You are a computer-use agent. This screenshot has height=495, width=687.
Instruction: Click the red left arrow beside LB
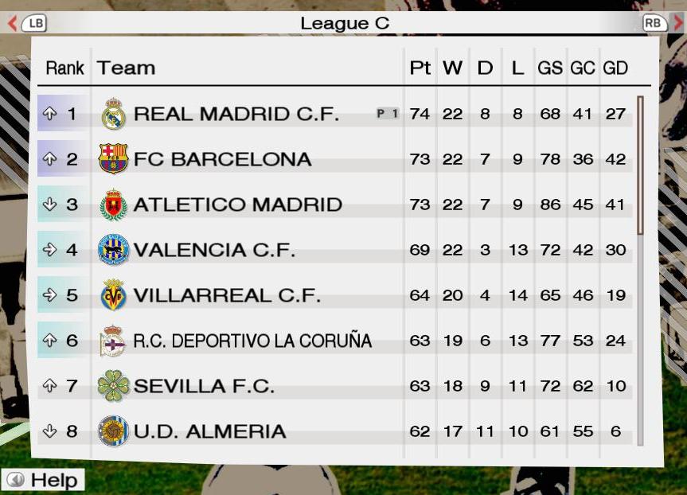click(x=12, y=23)
